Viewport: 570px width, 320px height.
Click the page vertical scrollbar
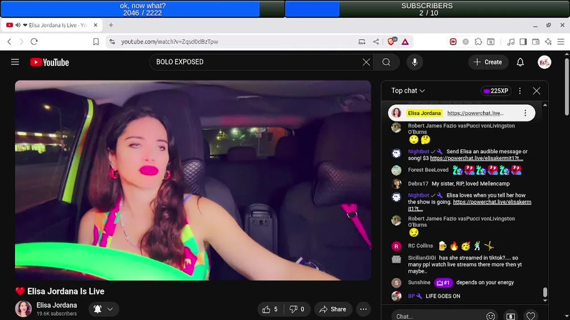point(567,86)
